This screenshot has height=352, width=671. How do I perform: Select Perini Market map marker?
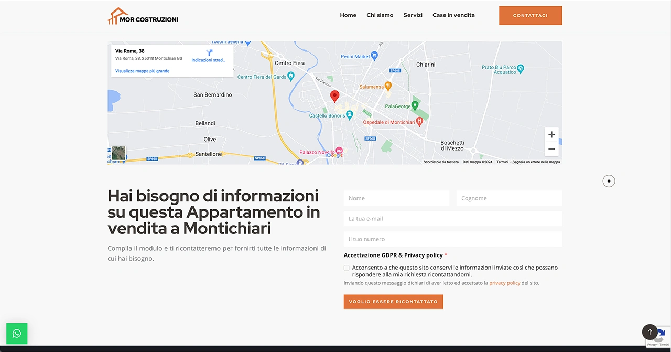(374, 56)
